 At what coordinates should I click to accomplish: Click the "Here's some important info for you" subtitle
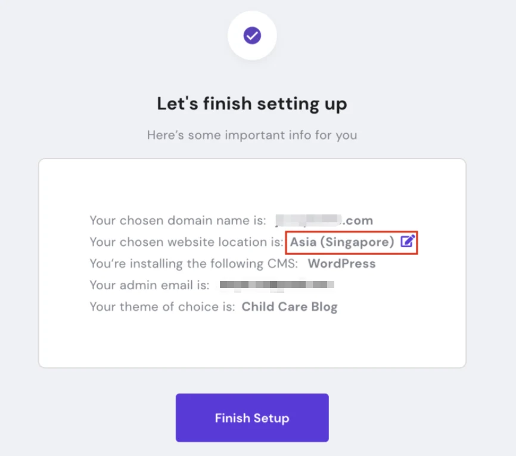252,135
